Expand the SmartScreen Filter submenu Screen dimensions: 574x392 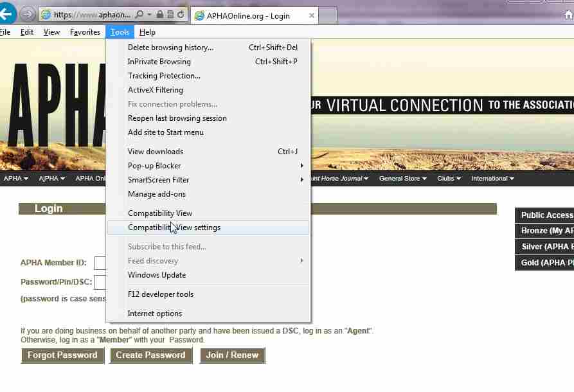coord(209,180)
